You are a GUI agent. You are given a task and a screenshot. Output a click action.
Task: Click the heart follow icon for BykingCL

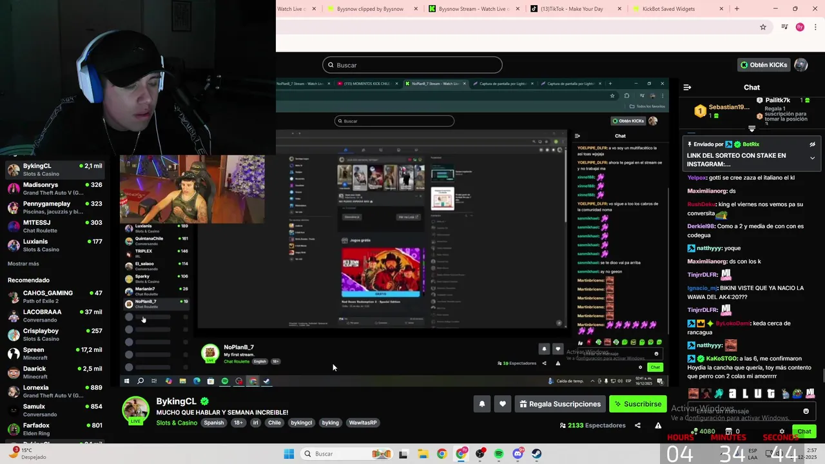coord(503,404)
